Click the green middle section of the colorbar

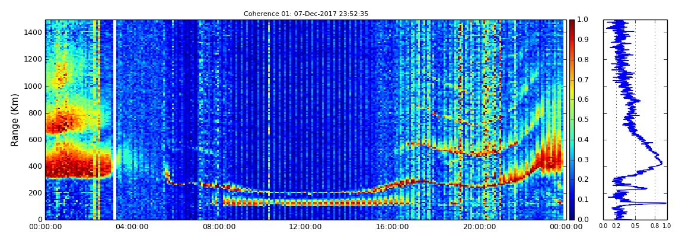point(572,120)
